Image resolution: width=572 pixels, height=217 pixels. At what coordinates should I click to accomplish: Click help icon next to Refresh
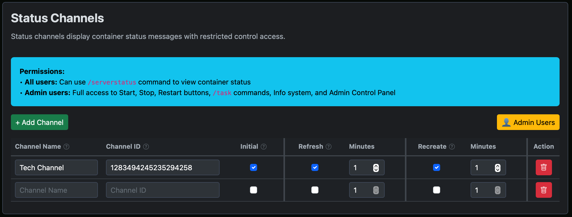click(329, 147)
